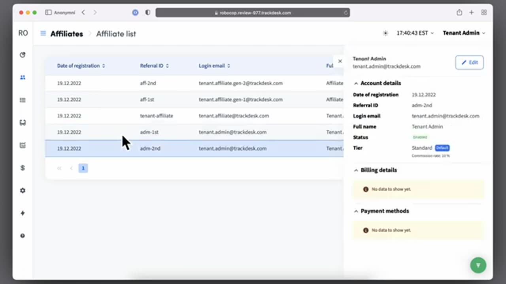Click the Login email value in details panel
This screenshot has width=506, height=284.
click(446, 116)
